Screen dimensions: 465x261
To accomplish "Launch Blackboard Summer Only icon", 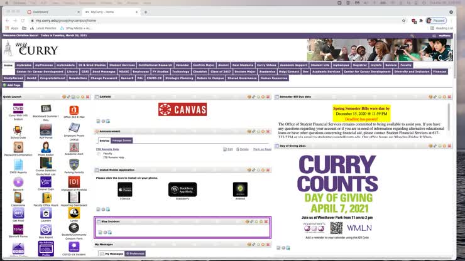I will (x=46, y=109).
